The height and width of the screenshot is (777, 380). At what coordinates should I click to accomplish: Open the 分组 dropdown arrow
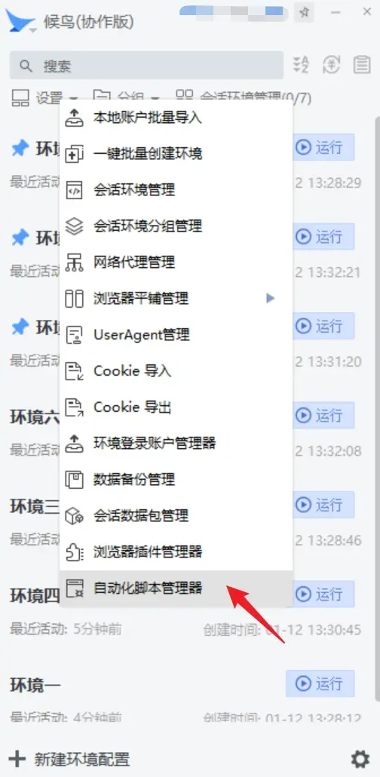(x=155, y=98)
